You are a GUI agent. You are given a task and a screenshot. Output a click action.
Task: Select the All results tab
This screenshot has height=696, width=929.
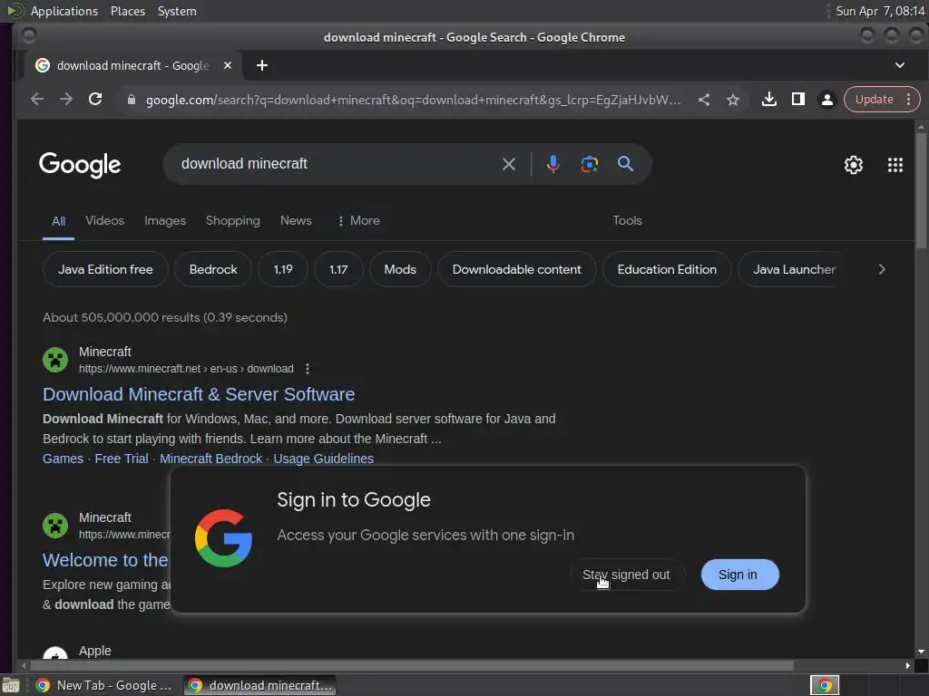tap(58, 221)
